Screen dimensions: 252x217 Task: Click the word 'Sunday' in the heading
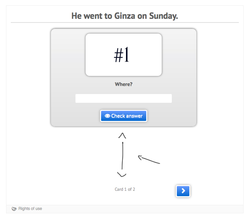(x=163, y=16)
